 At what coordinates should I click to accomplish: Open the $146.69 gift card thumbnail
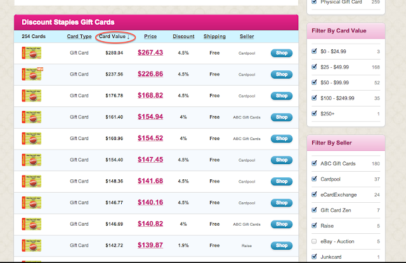(x=32, y=224)
